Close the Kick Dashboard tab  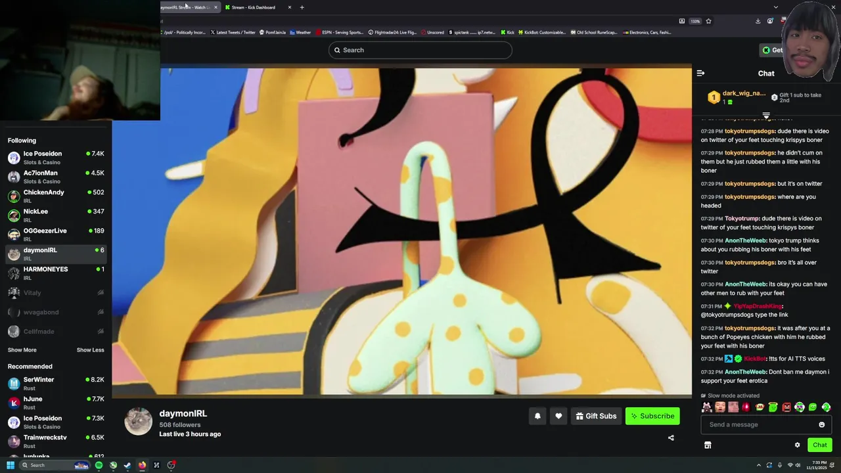click(290, 7)
